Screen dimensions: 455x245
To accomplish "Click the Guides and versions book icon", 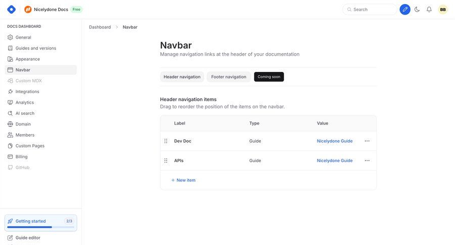I will [10, 48].
